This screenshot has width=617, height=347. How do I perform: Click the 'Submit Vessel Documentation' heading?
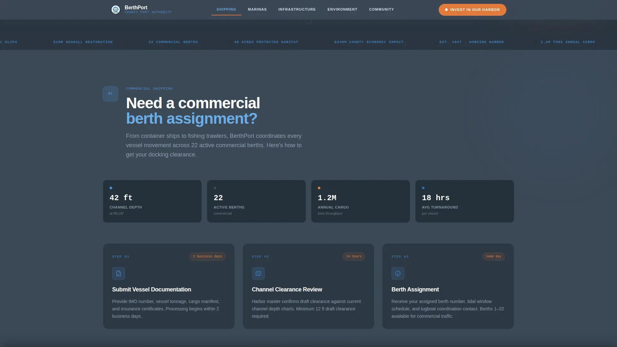pyautogui.click(x=152, y=289)
